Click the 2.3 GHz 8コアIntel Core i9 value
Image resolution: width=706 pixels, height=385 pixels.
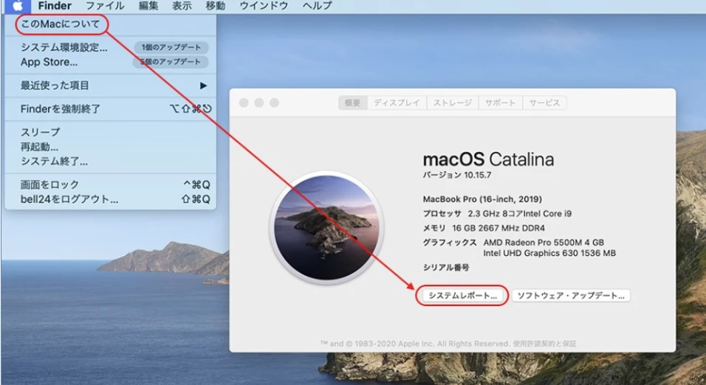(x=520, y=213)
